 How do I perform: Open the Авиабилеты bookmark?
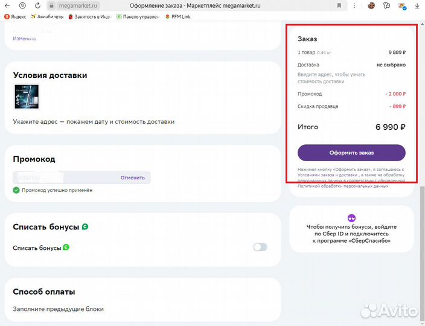(47, 17)
